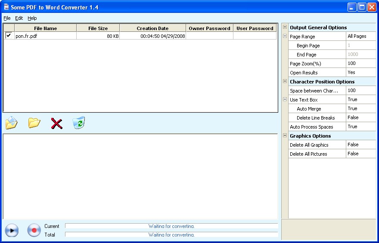Click the recycle bin clear list icon
379x243 pixels.
[x=79, y=123]
